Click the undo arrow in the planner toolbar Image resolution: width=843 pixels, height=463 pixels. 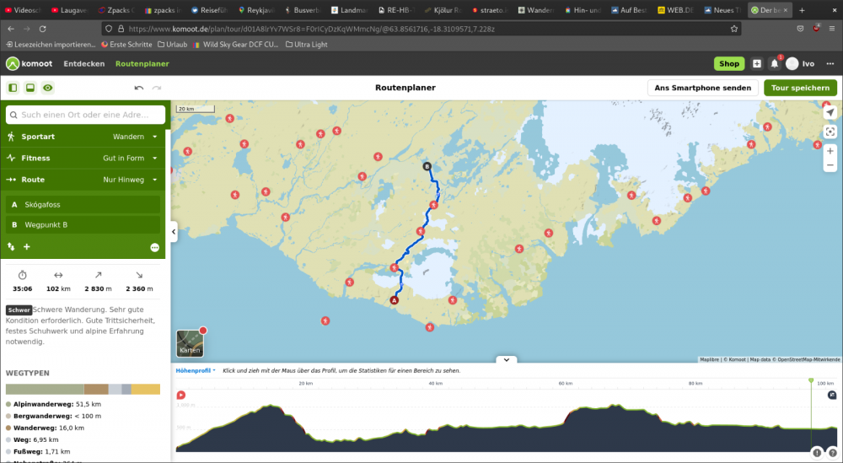[139, 88]
